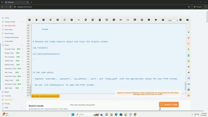Viewport: 208px width, 117px height.
Task: Click the chat comment icon in toolbar
Action: 135,20
